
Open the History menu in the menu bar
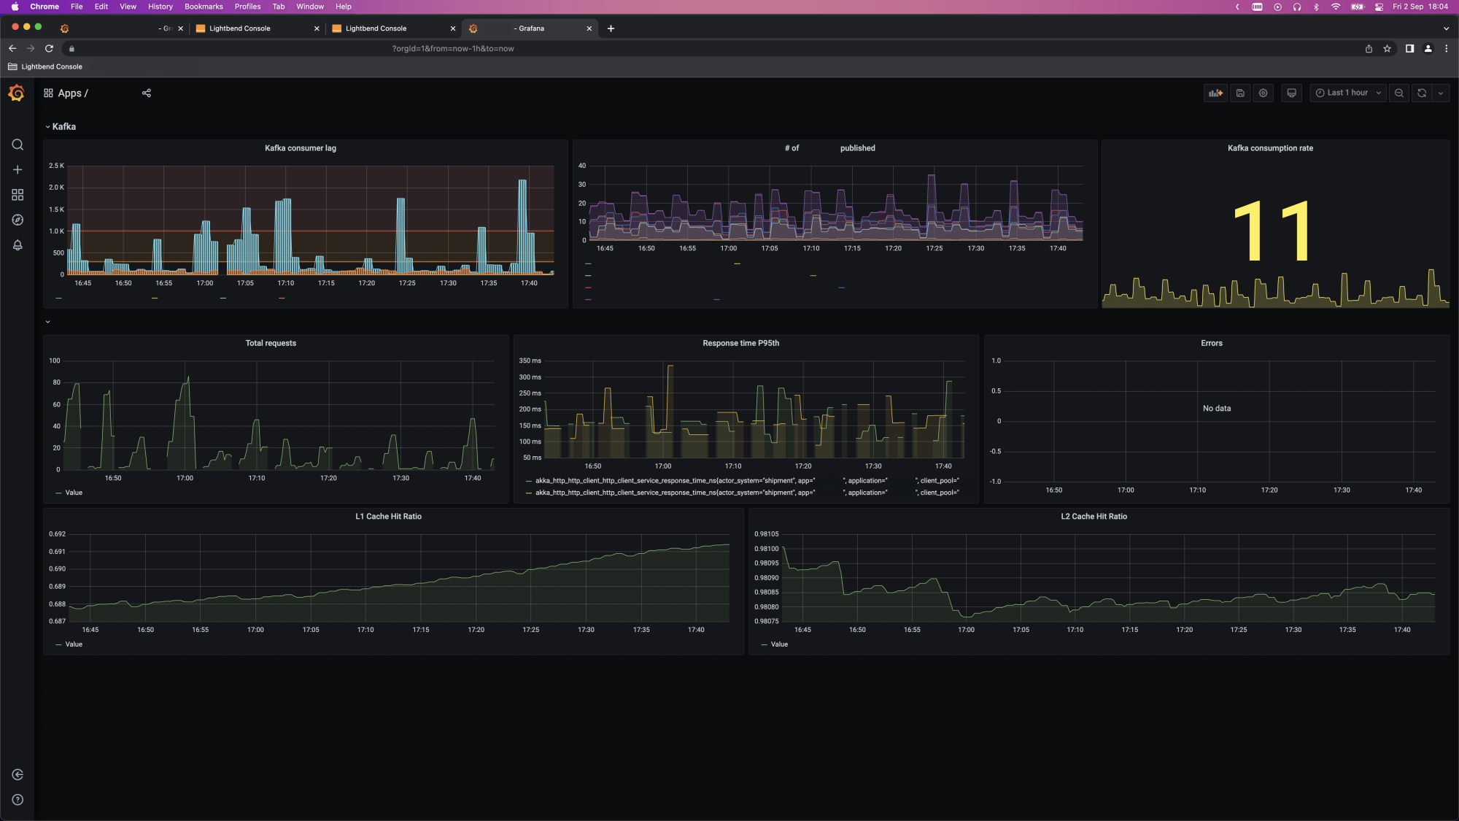[160, 7]
